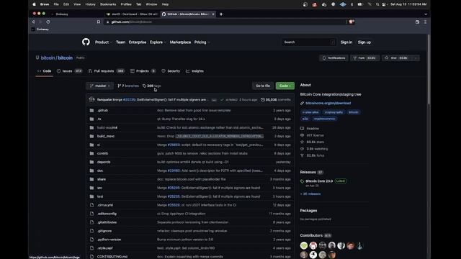Open the History menu in menu bar

90,4
